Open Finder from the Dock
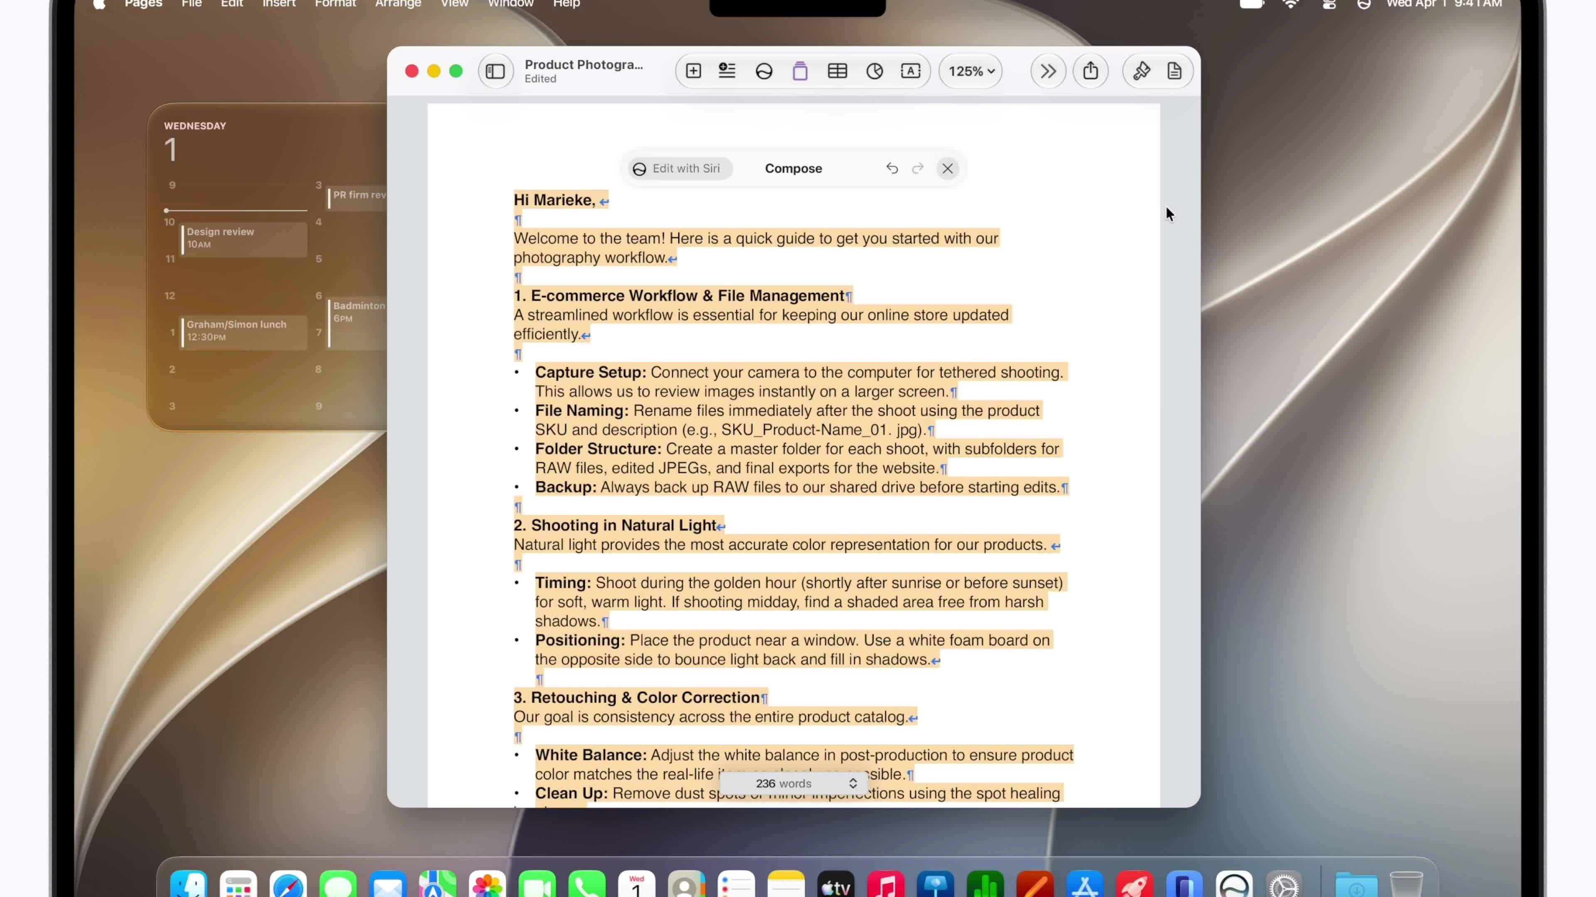1596x897 pixels. [x=188, y=885]
